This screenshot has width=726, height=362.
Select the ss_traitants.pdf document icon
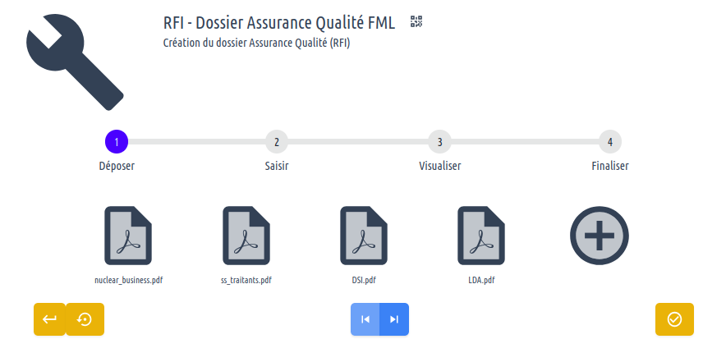click(x=246, y=236)
